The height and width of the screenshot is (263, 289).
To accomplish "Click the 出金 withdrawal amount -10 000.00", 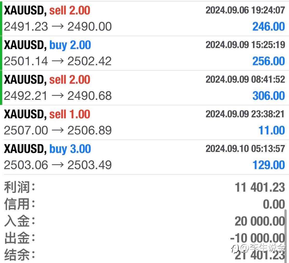I will pyautogui.click(x=257, y=238).
